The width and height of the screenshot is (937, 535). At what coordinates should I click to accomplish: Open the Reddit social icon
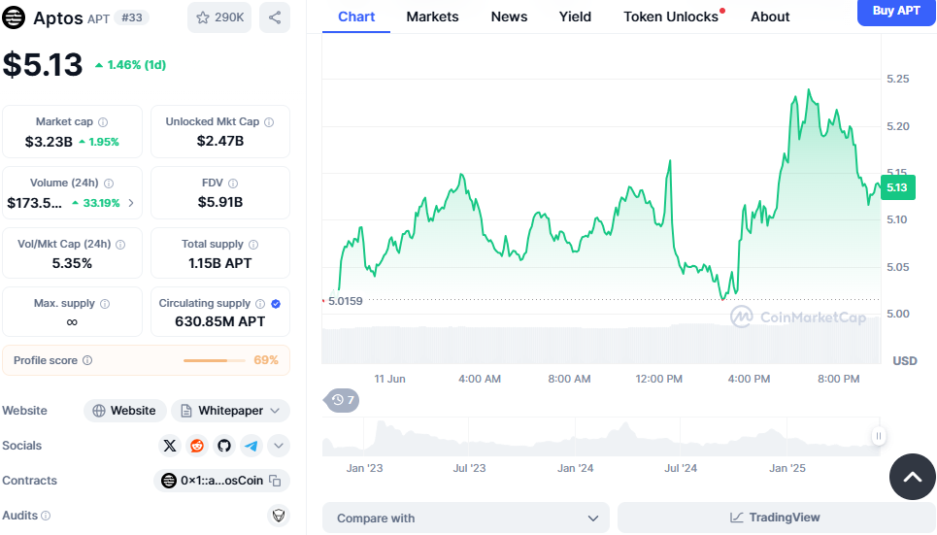coord(196,446)
